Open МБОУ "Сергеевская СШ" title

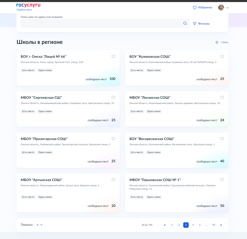tap(41, 98)
